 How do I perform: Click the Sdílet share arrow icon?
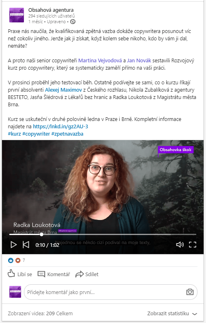79,274
